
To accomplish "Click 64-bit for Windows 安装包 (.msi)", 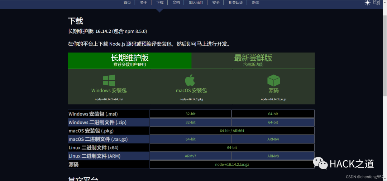I will coord(273,114).
